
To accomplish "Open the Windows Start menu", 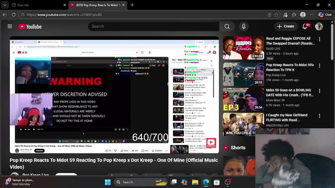I will (x=107, y=182).
